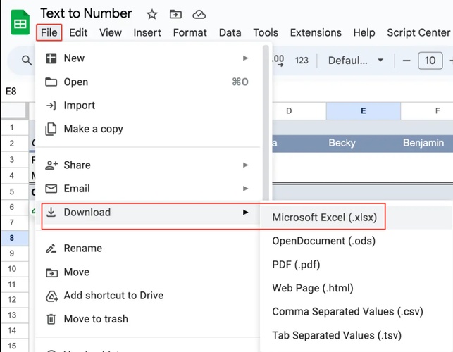
Task: Select Make a copy option
Action: [x=147, y=129]
